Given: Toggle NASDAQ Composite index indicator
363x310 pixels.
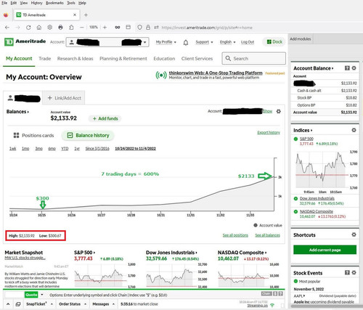Looking at the screenshot, I should point(295,211).
